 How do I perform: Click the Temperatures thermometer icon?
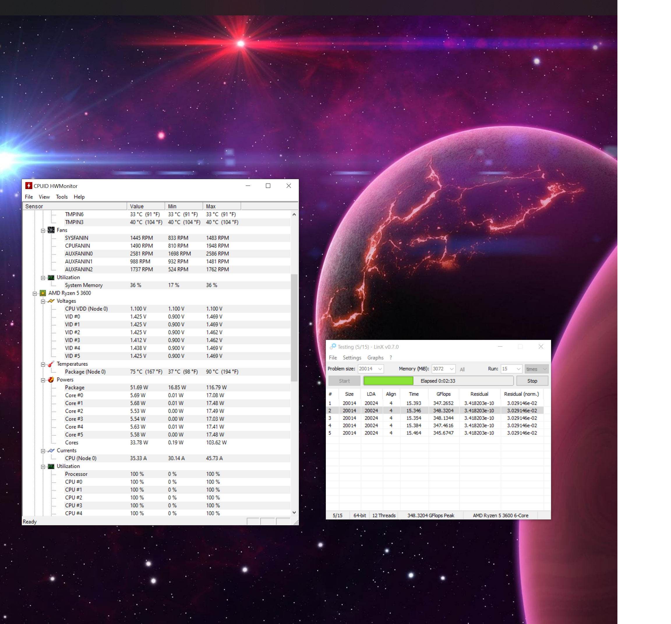(51, 364)
